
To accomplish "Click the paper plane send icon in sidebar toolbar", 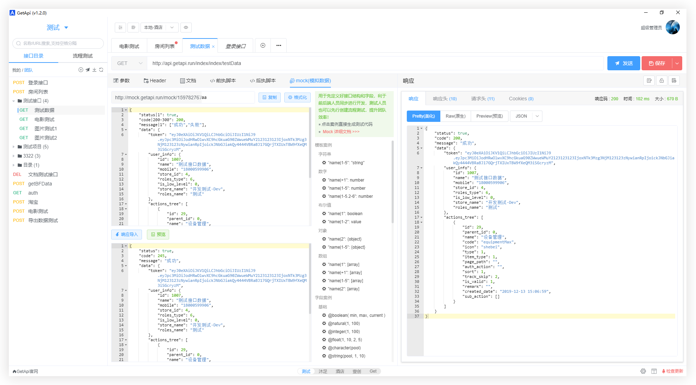I will click(87, 70).
